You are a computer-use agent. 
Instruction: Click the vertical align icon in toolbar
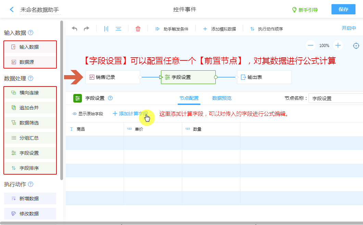coord(106,29)
